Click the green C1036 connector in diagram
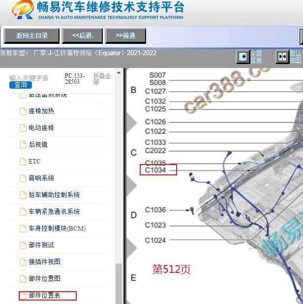 pyautogui.click(x=192, y=210)
